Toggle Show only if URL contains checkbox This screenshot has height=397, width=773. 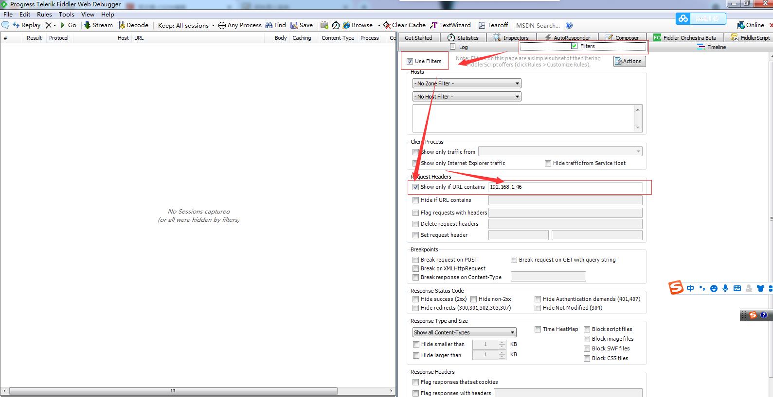pos(415,187)
